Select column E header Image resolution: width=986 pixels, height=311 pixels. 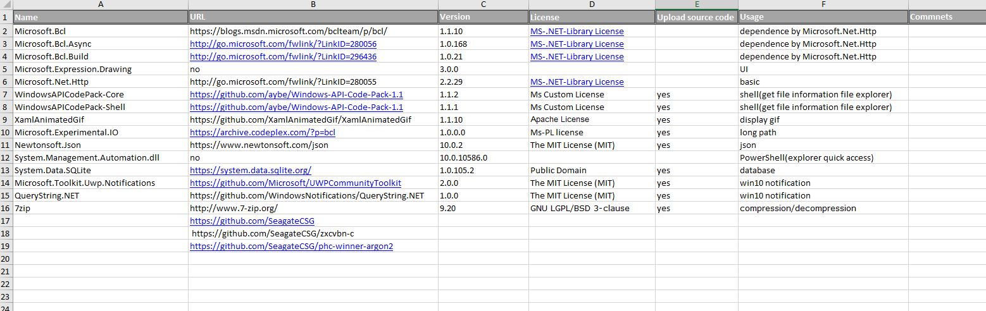[696, 4]
